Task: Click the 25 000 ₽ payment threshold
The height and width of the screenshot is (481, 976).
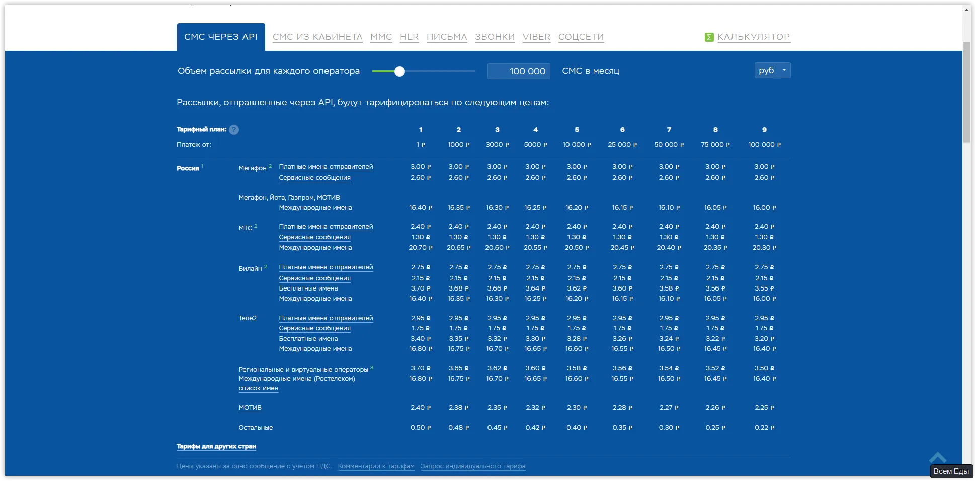Action: click(x=622, y=145)
